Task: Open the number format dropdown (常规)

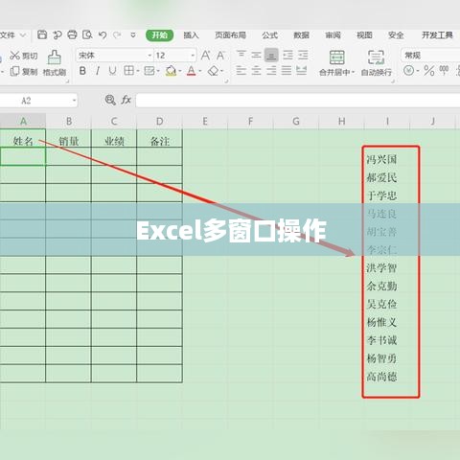Action: tap(430, 56)
